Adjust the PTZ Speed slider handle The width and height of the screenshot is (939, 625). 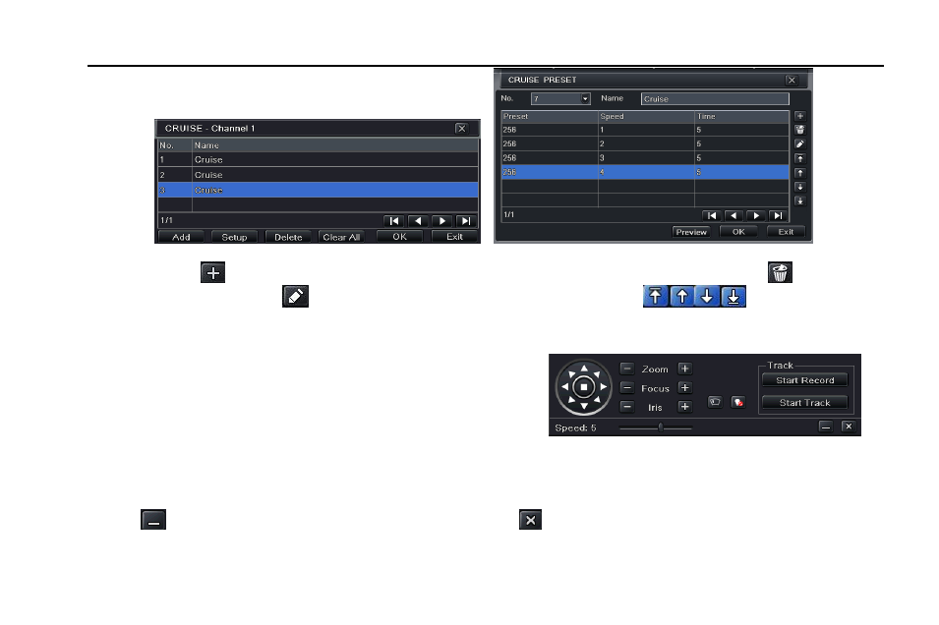point(661,427)
